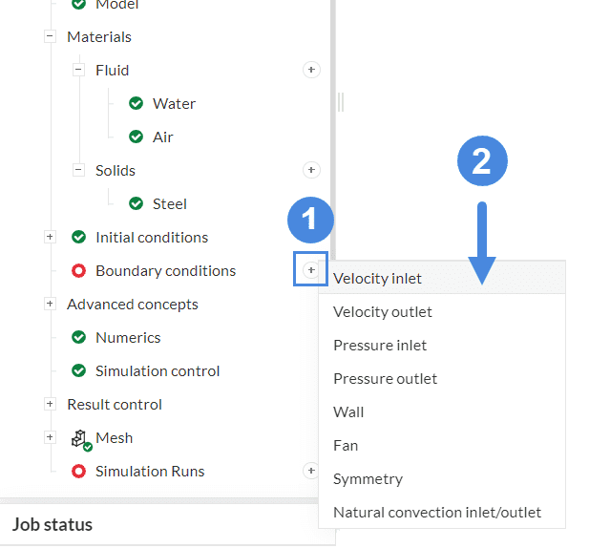
Task: Collapse the Materials tree node
Action: tap(50, 36)
